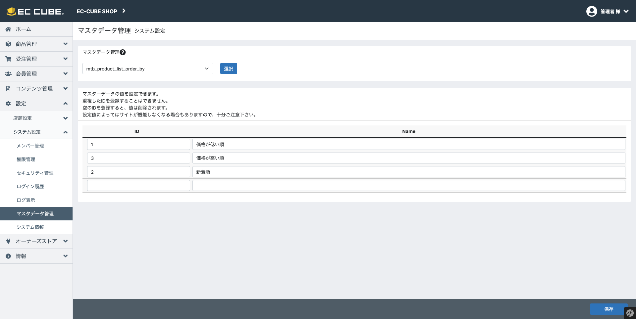
Task: Click the 会員管理 users icon
Action: [8, 74]
